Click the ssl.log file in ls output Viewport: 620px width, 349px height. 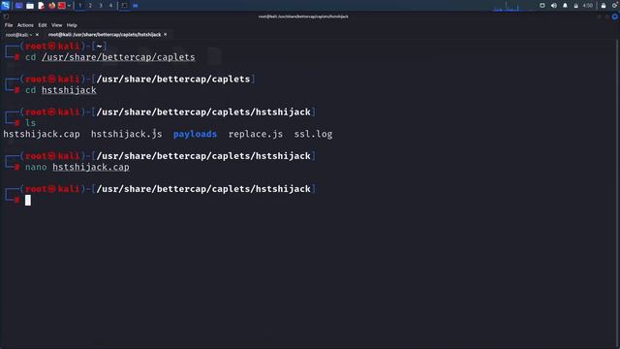[313, 134]
